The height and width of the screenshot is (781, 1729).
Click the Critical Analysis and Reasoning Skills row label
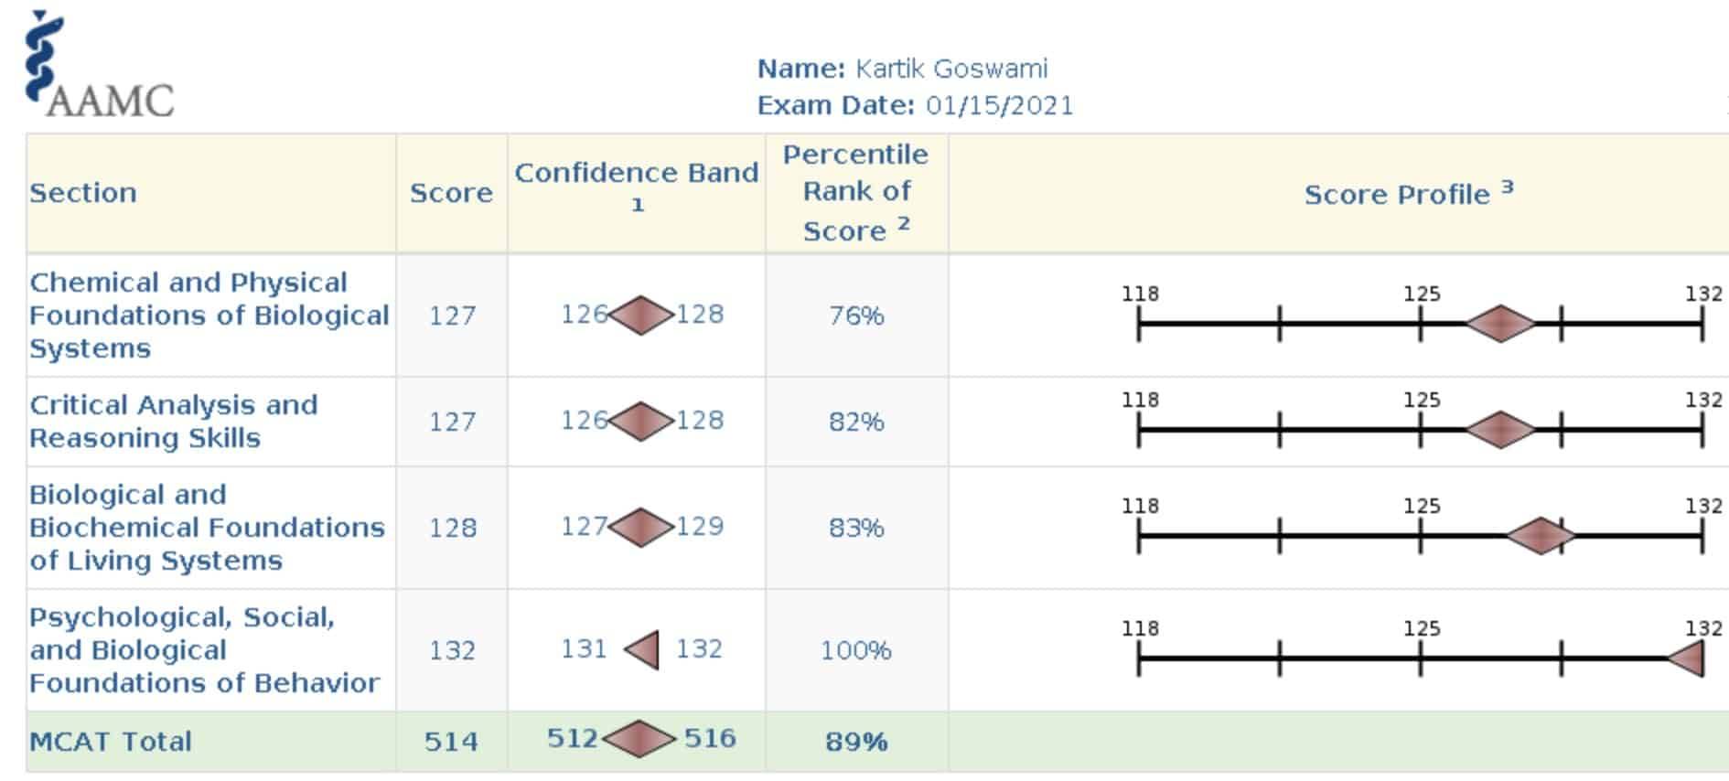coord(174,422)
